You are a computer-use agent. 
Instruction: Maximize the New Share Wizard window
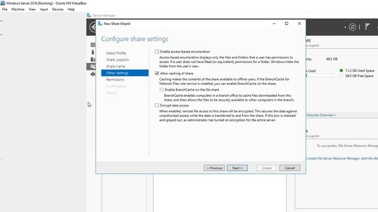point(286,24)
